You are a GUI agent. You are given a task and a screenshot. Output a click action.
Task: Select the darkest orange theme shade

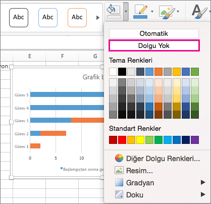point(159,115)
